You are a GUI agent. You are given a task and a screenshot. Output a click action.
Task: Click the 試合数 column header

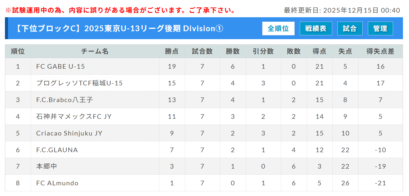tap(202, 51)
